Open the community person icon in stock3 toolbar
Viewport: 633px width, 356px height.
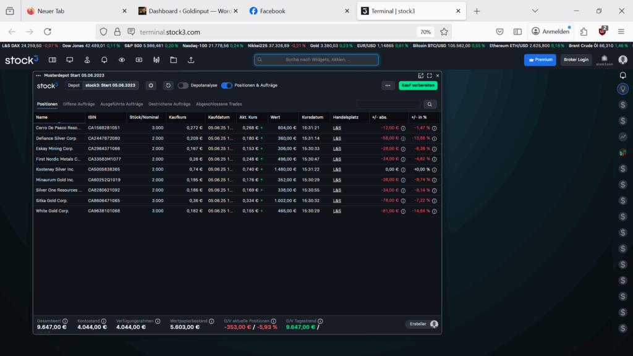(87, 60)
